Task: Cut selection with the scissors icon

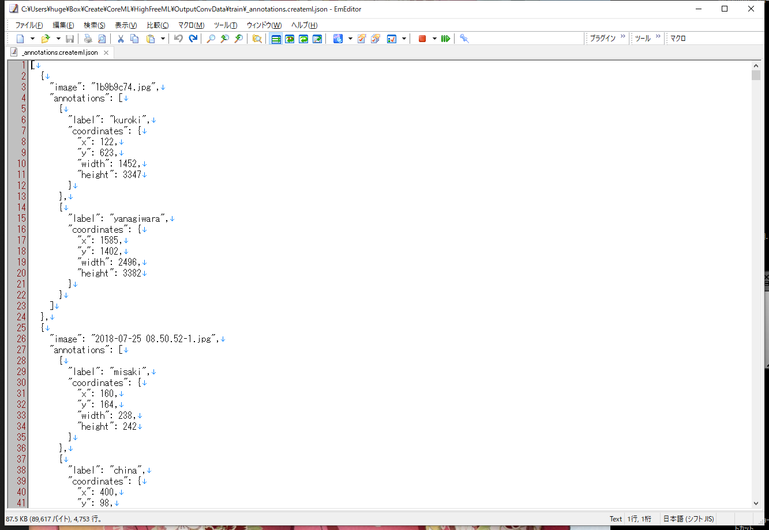Action: (x=121, y=39)
